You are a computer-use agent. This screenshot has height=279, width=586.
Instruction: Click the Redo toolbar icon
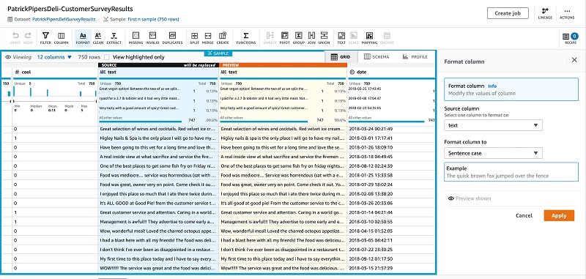pos(28,38)
